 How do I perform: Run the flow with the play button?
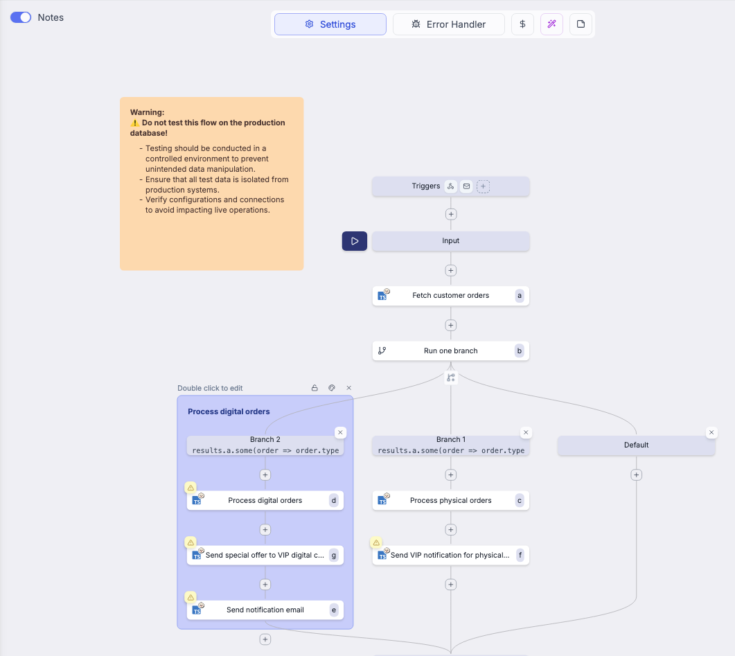coord(355,241)
